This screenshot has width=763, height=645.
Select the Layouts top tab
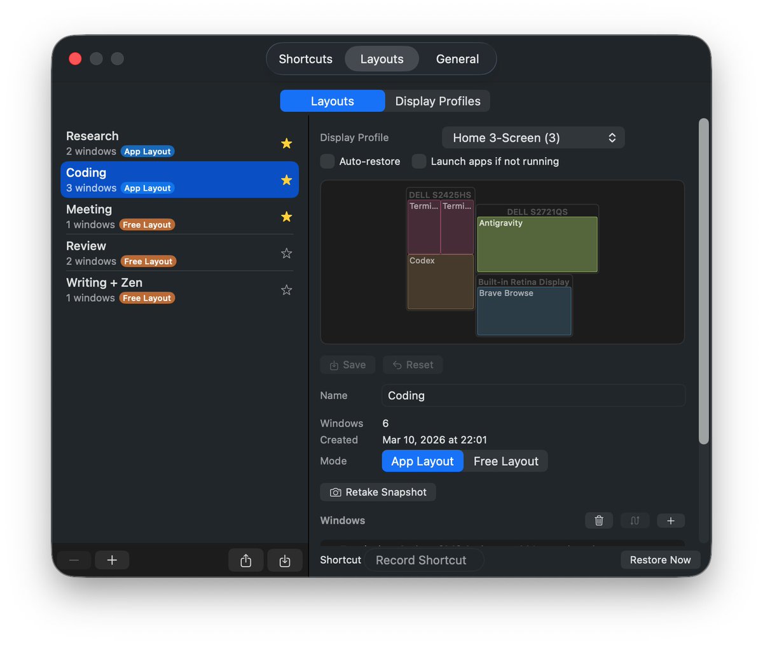click(382, 59)
